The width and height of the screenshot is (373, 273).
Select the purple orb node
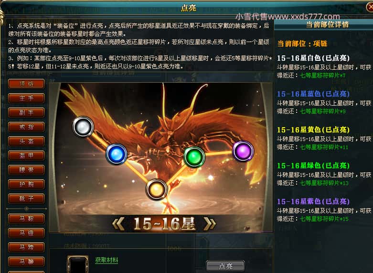click(243, 151)
